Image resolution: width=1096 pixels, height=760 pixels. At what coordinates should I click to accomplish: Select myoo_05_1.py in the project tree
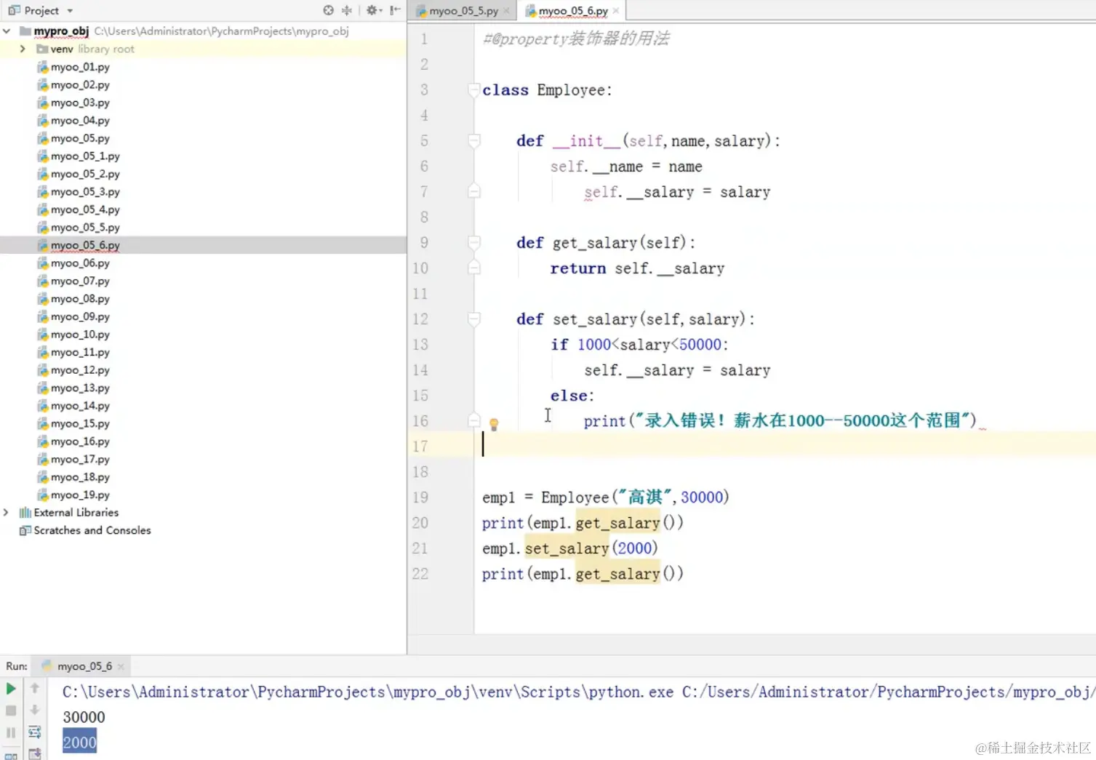pos(85,156)
